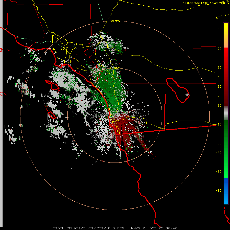The image size is (230, 230).
Task: Click the positive 40 scale value
Action: click(220, 77)
